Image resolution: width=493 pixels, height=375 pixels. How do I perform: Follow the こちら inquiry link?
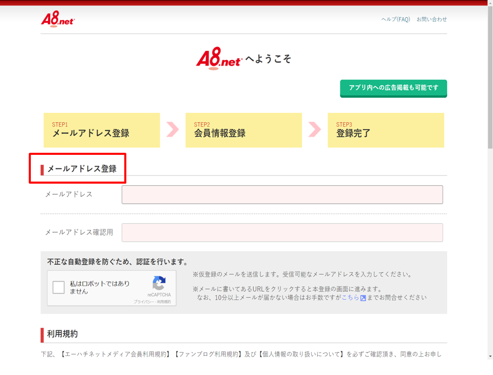pos(350,297)
